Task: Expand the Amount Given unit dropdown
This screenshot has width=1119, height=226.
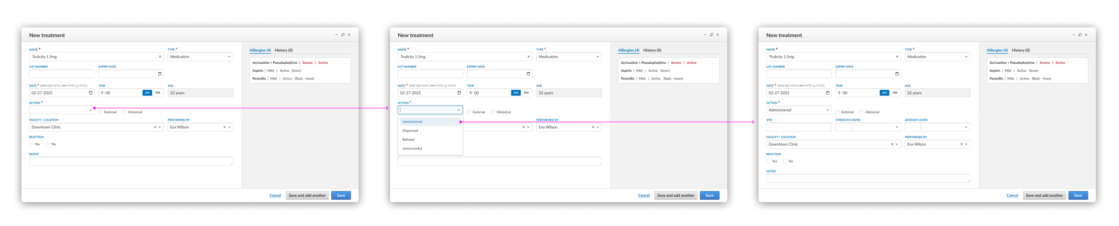Action: point(945,127)
